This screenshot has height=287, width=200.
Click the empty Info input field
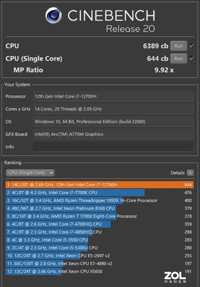[113, 147]
